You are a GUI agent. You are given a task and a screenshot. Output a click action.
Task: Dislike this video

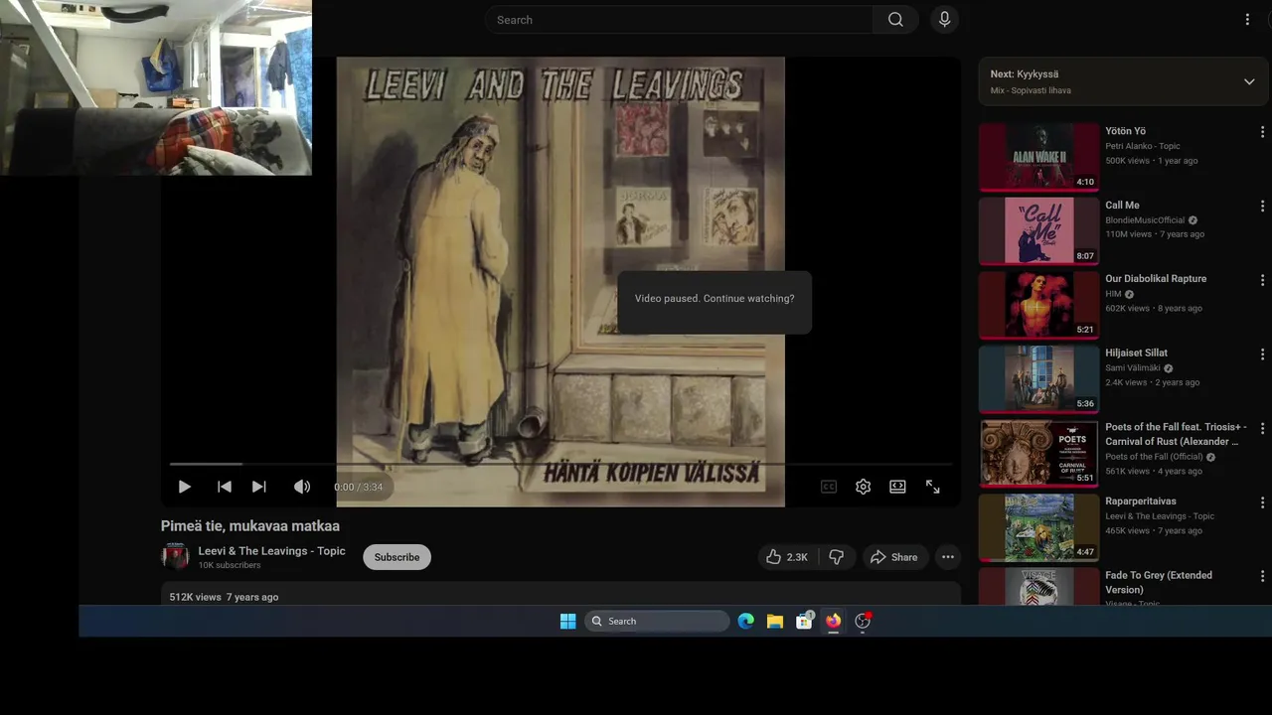(837, 557)
